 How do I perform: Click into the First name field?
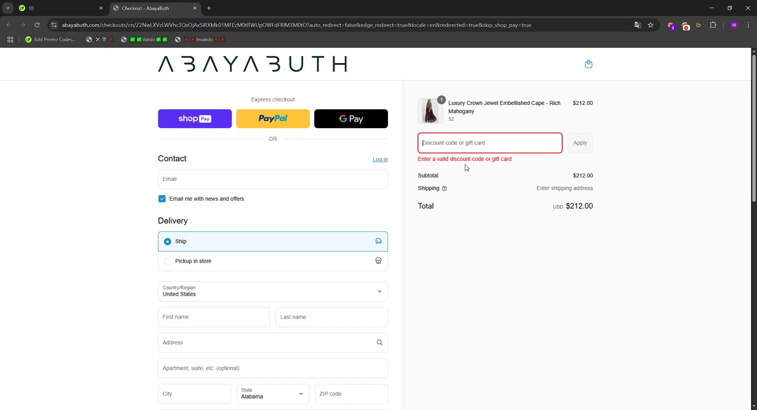[214, 317]
